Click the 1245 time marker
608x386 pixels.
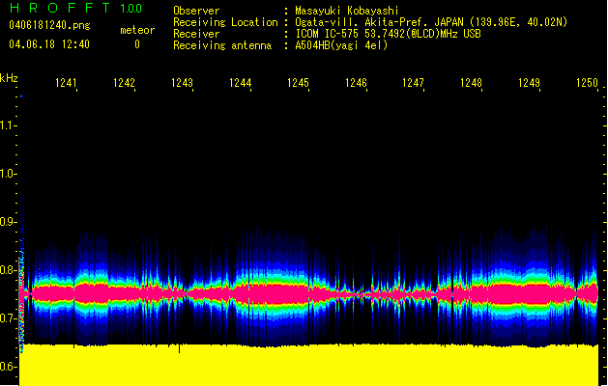click(x=298, y=84)
